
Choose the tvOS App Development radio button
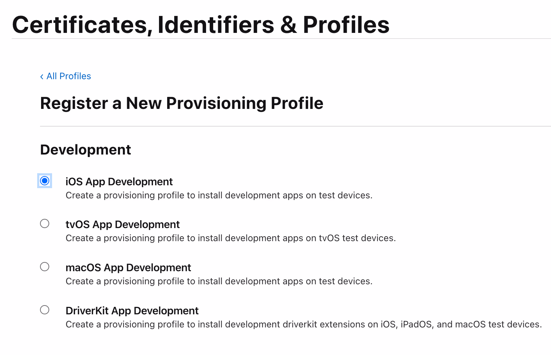click(45, 224)
